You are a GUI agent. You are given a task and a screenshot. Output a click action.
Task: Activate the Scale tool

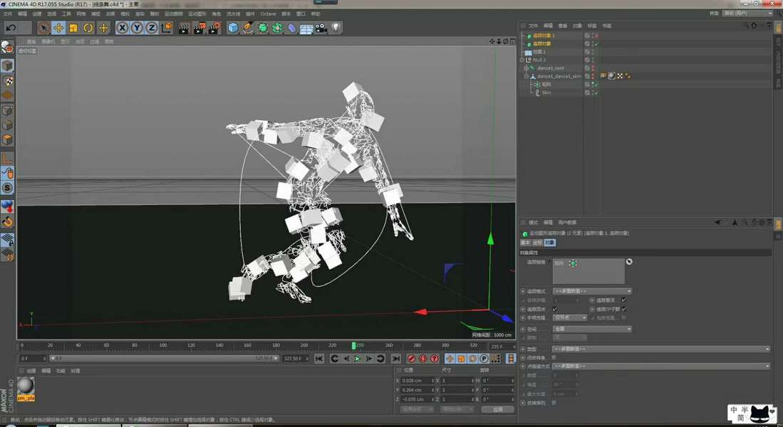73,28
